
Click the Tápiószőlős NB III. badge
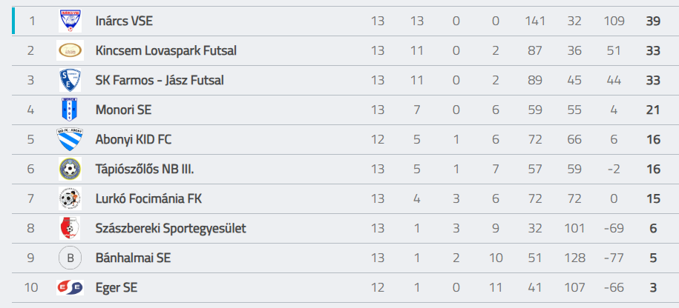coord(70,169)
